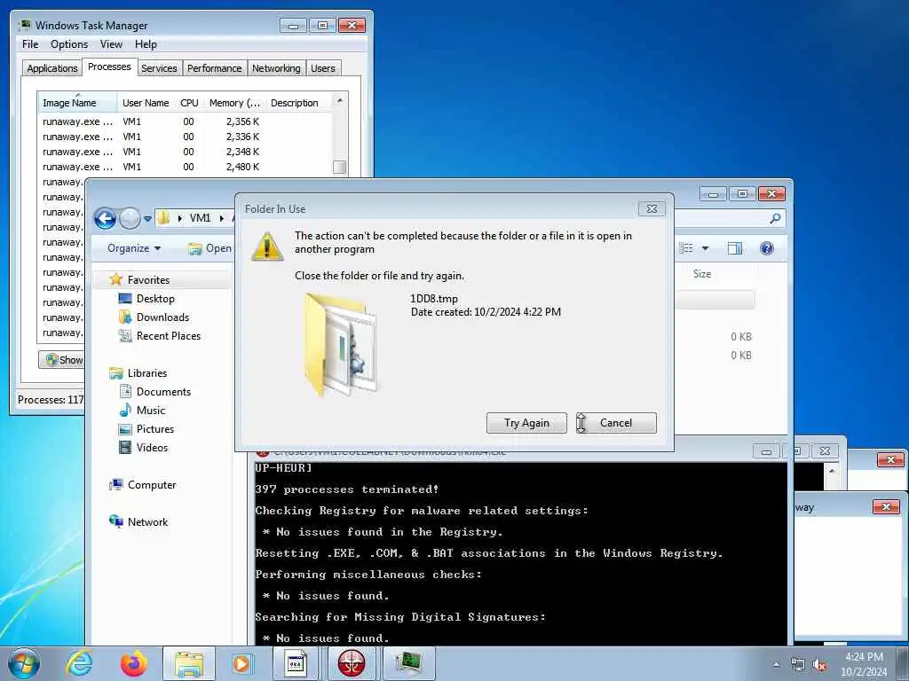The height and width of the screenshot is (681, 909).
Task: Click console window taskbar icon
Action: [x=296, y=663]
